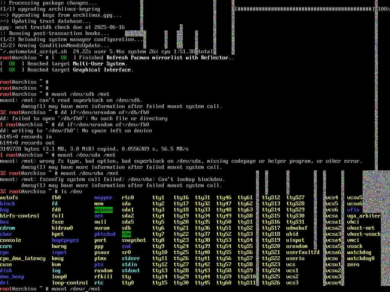Viewport: 390px width, 292px height.
Task: Select the '3145728 bytes' copied summary line
Action: point(94,149)
